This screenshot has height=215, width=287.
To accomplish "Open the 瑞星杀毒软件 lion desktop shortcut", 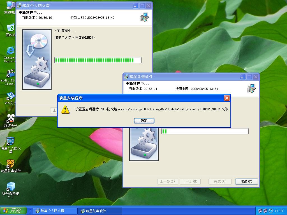I will [x=11, y=166].
